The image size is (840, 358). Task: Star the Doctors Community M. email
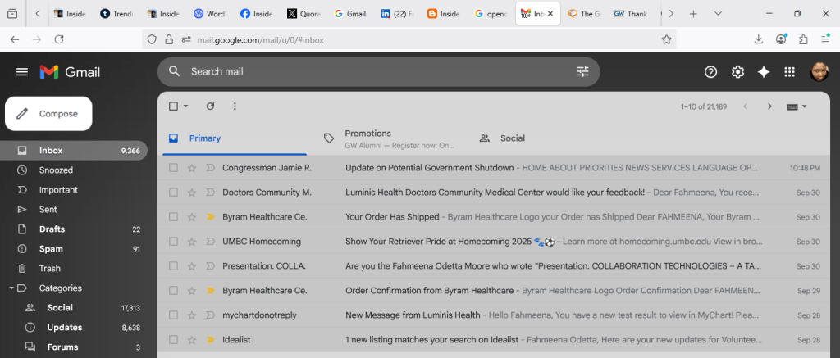pyautogui.click(x=192, y=193)
